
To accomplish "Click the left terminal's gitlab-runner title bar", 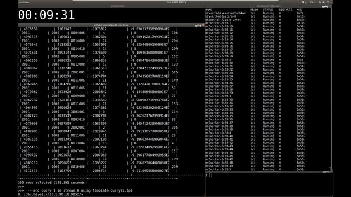I will tap(111, 25).
